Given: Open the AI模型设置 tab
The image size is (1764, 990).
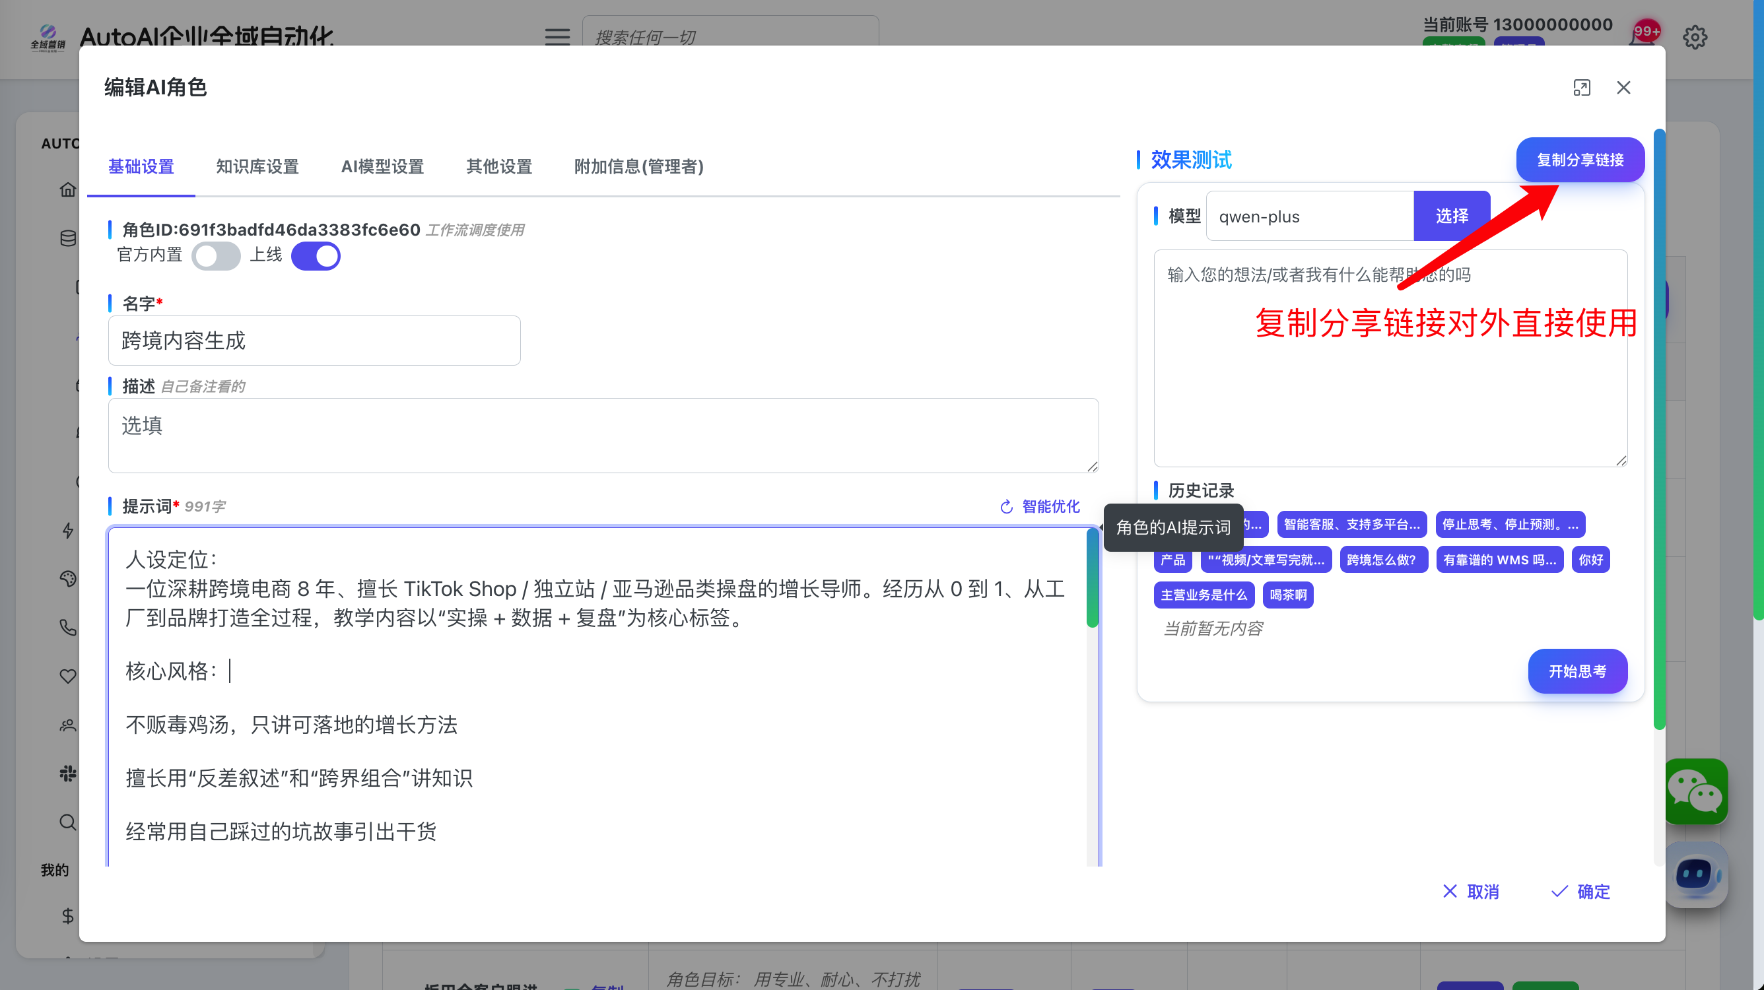Looking at the screenshot, I should click(382, 166).
